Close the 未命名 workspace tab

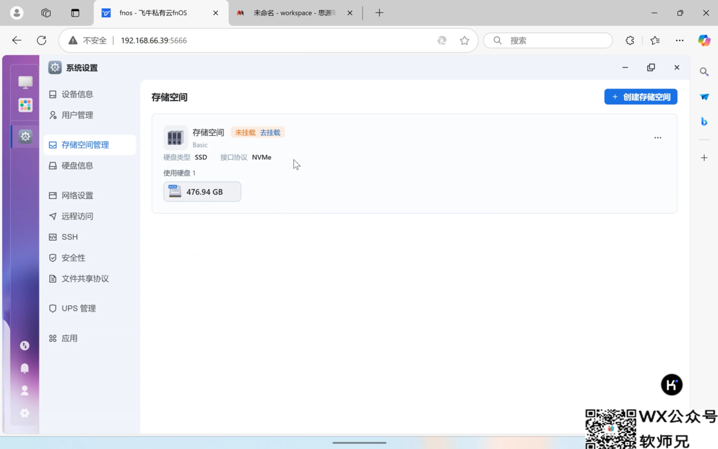350,13
